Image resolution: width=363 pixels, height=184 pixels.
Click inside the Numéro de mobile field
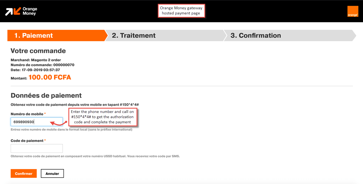37,122
